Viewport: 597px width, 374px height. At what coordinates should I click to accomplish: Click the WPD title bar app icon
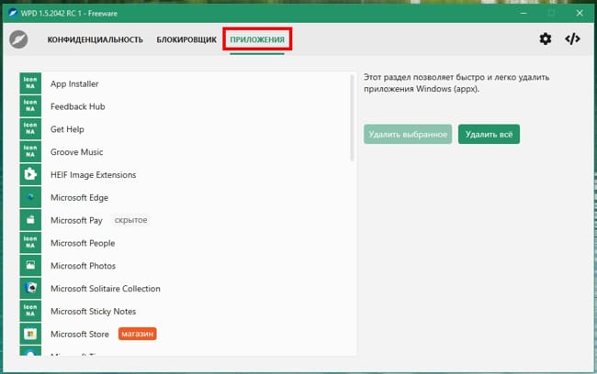(13, 14)
